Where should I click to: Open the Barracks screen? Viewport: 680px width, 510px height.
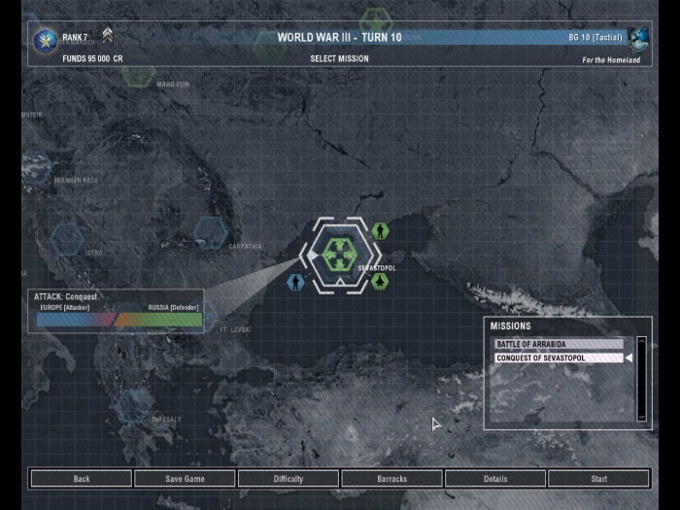(391, 479)
